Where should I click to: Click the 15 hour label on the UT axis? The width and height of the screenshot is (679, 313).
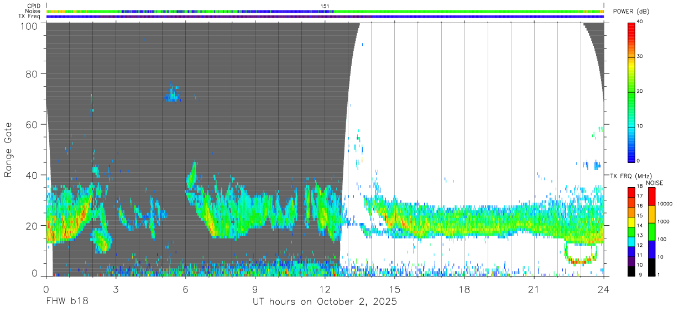point(394,289)
